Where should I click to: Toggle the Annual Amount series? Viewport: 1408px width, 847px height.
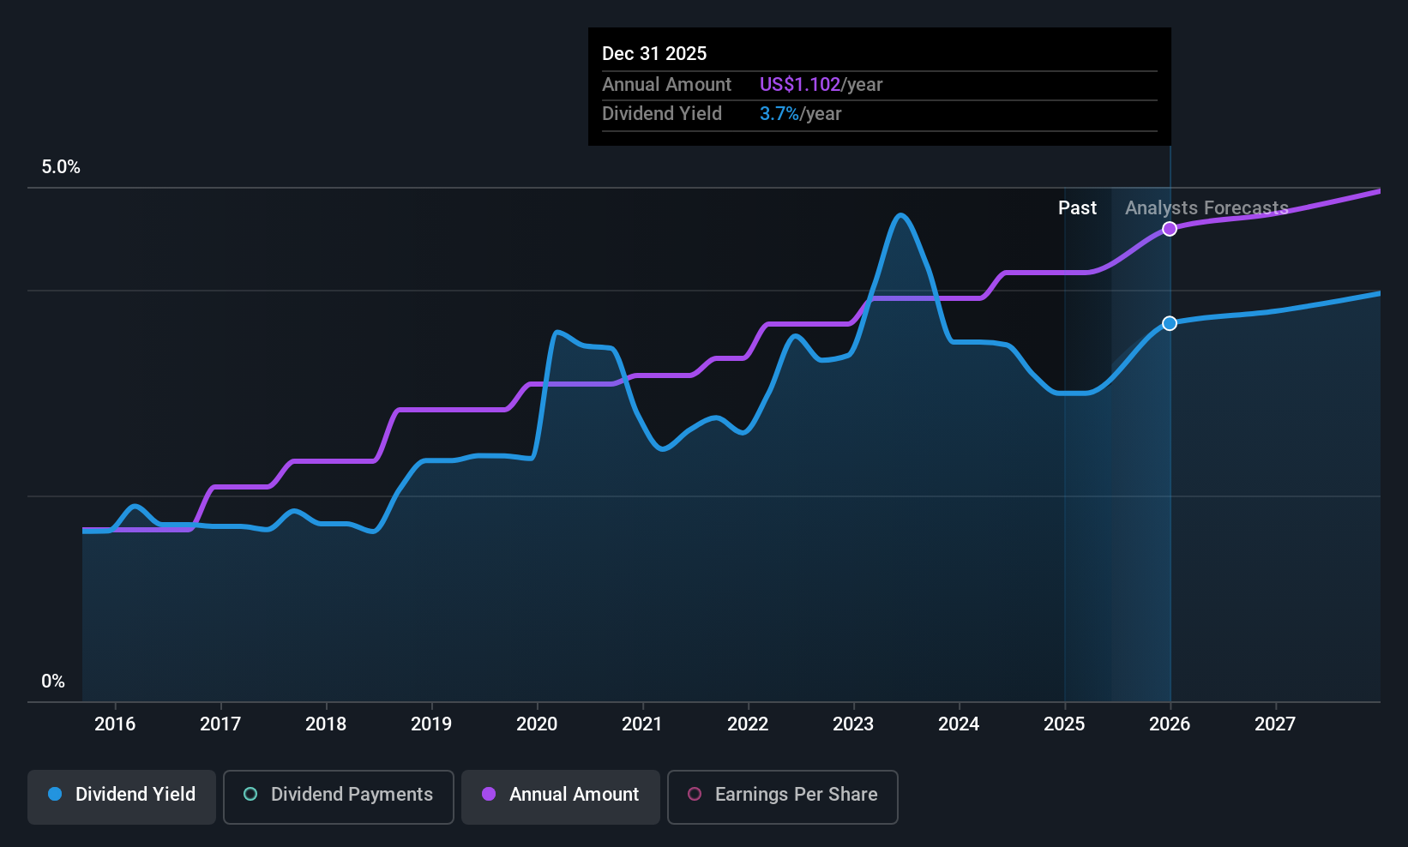(561, 797)
